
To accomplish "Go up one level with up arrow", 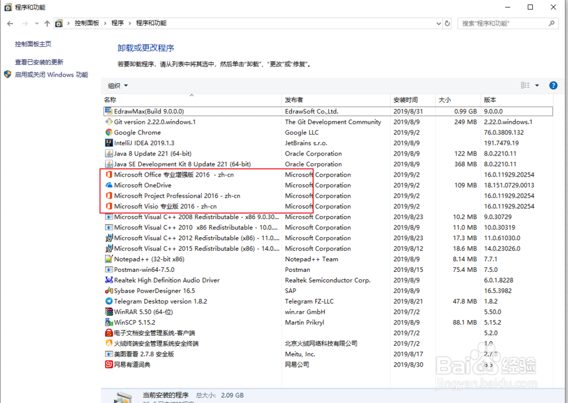I will [47, 23].
